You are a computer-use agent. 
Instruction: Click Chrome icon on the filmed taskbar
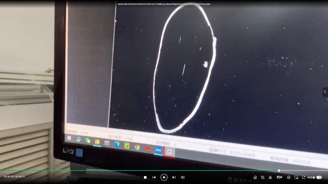[x=137, y=147]
